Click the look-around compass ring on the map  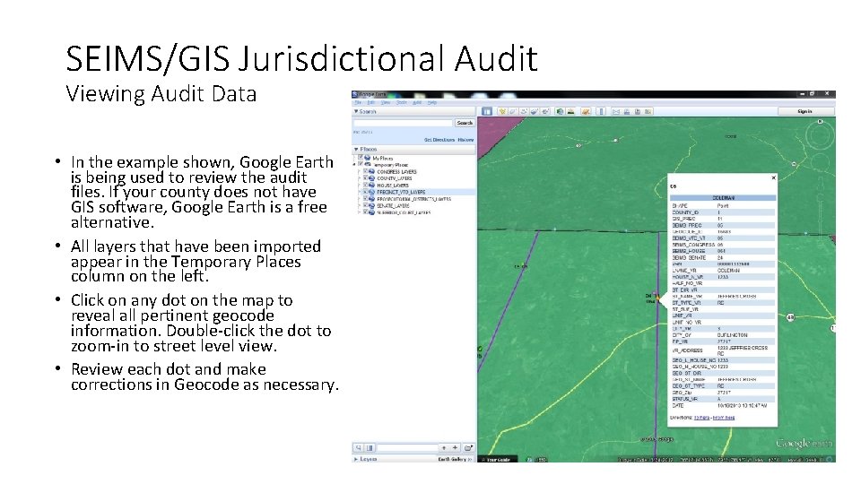(821, 135)
